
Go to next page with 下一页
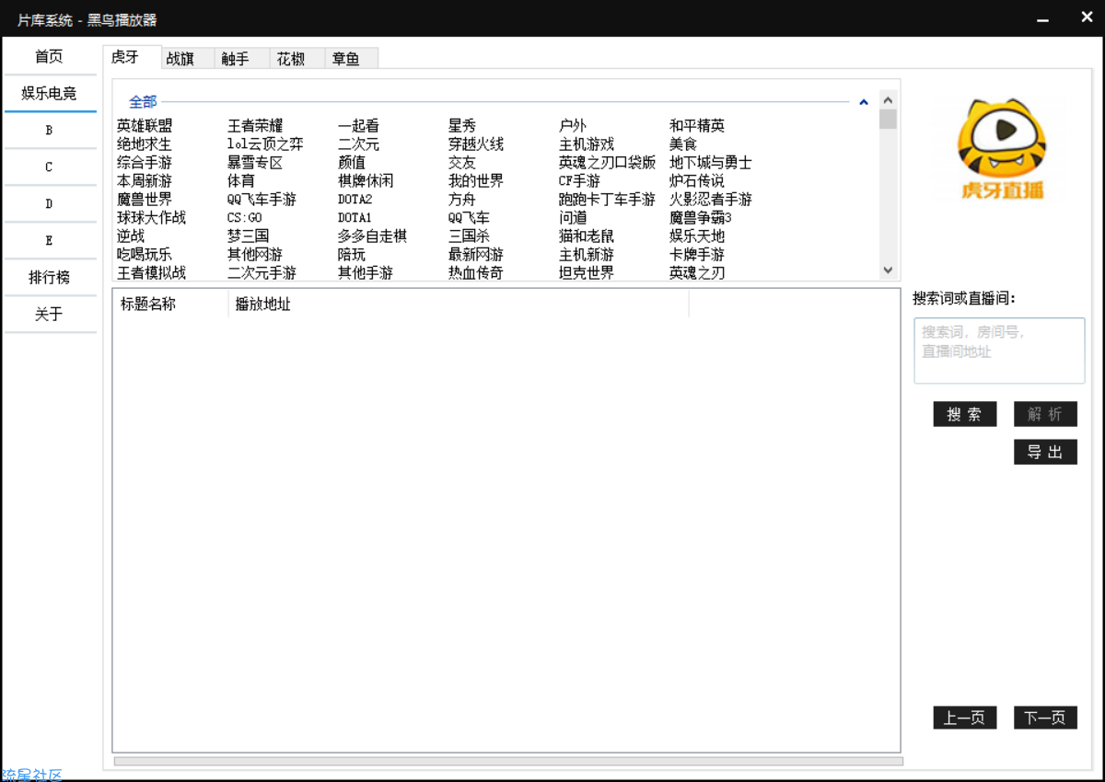[x=1046, y=718]
